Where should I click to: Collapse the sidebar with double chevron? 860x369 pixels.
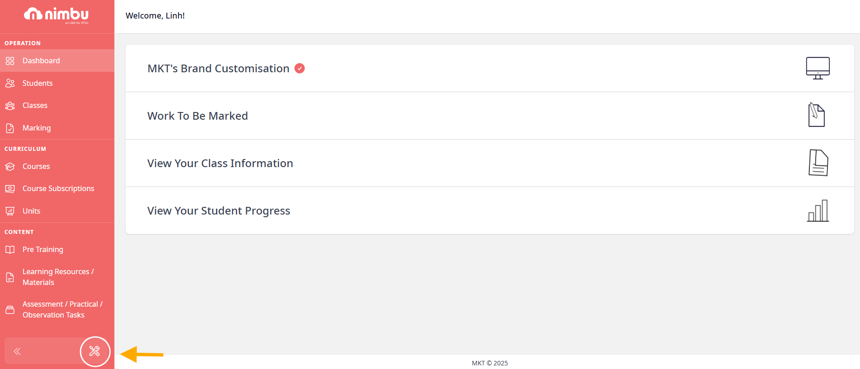17,351
